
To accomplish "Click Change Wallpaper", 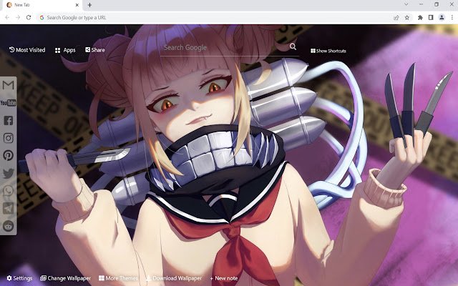I will pos(65,278).
